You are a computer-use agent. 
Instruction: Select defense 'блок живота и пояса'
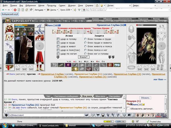(85, 46)
